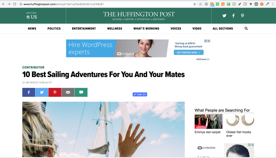Open the Chrome three-dot menu
The image size is (276, 158).
(273, 4)
